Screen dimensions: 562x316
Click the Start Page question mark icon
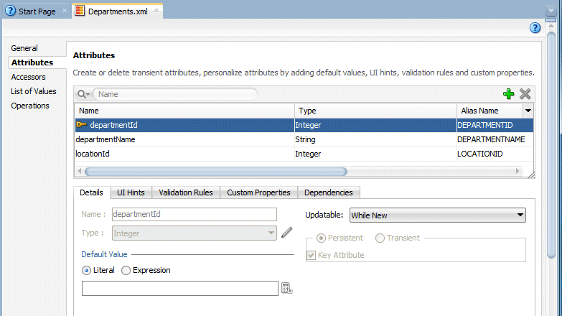[10, 11]
